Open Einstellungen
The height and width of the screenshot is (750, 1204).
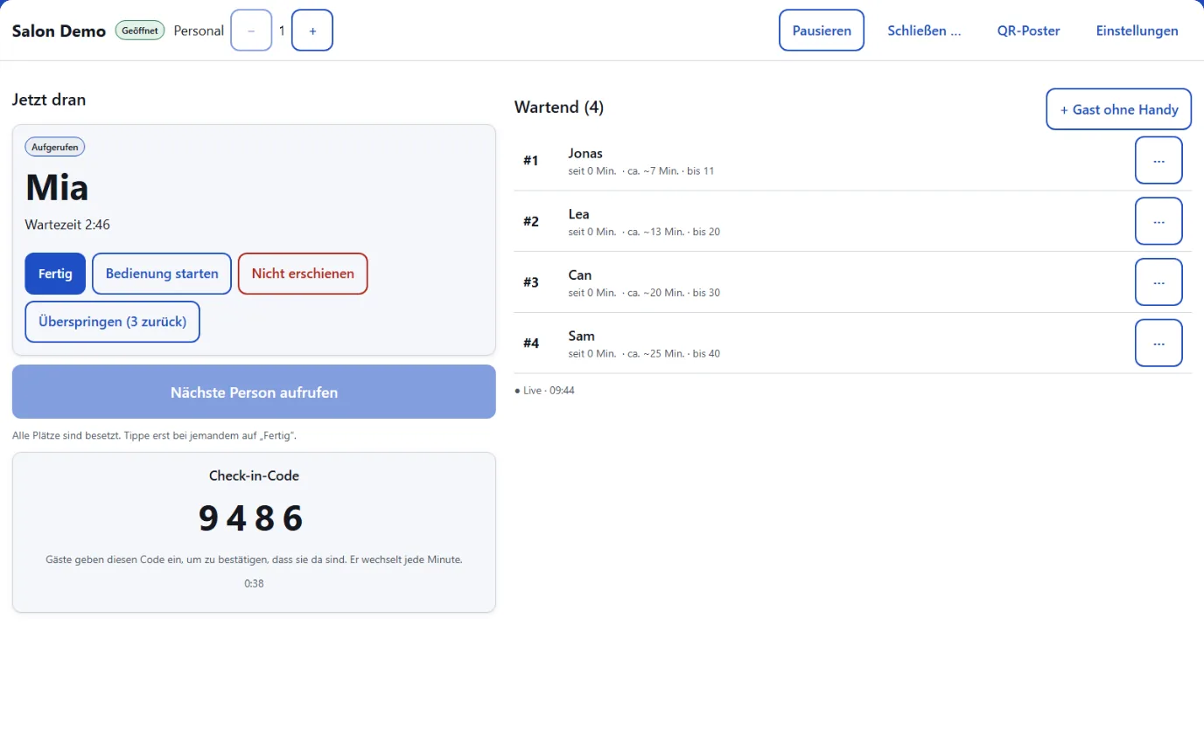[1137, 31]
